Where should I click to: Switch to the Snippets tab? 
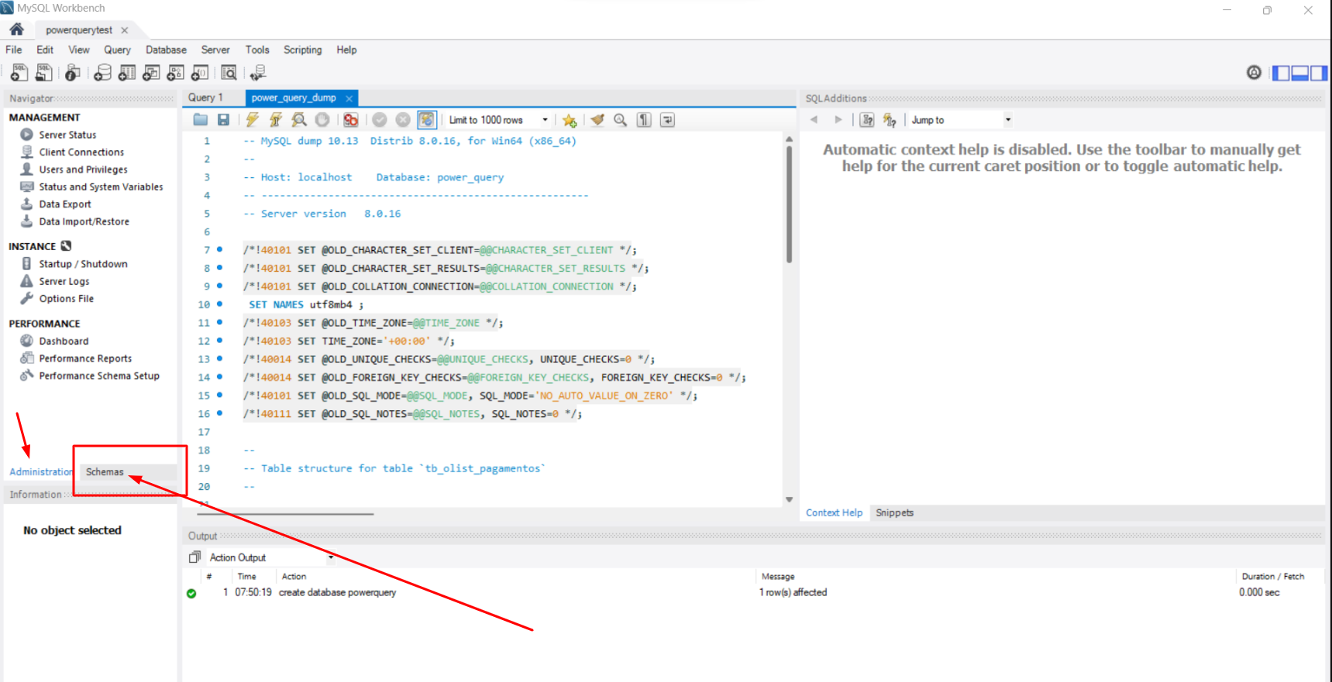(x=894, y=512)
